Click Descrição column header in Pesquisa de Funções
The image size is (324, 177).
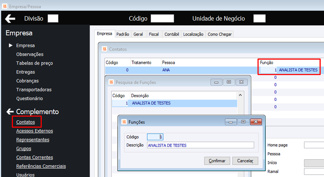coord(140,96)
